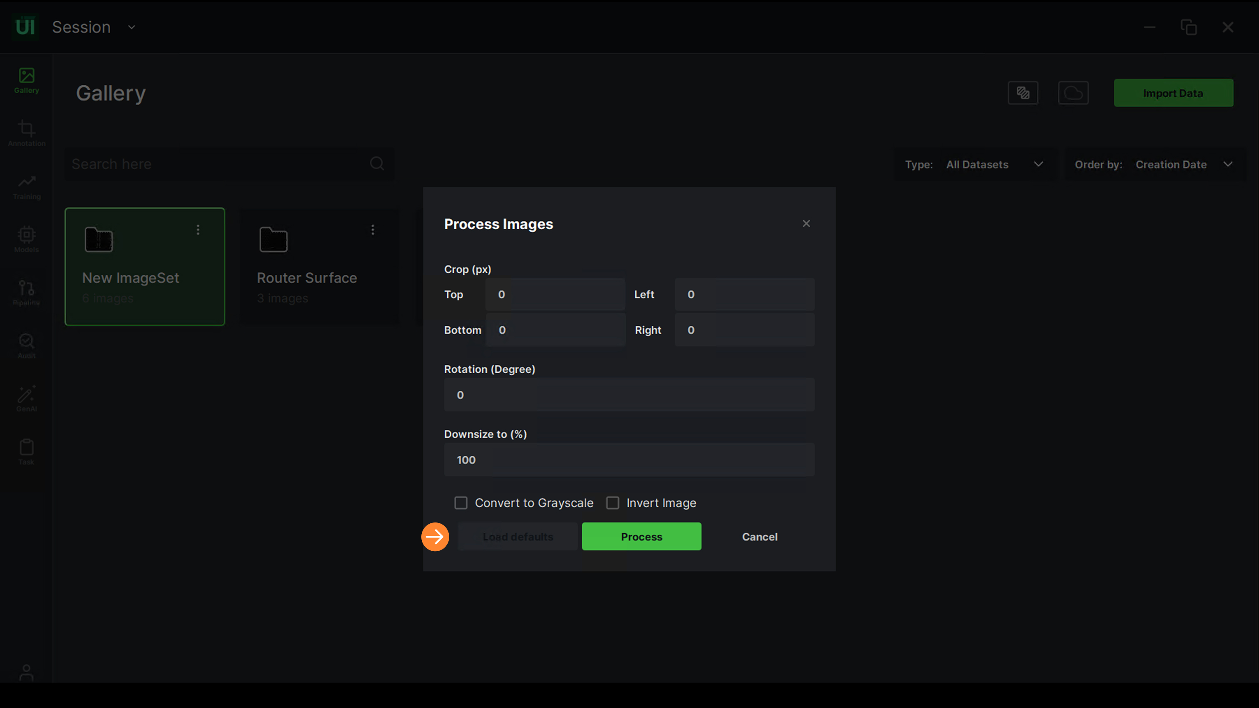Click the search magnifier icon

(377, 163)
